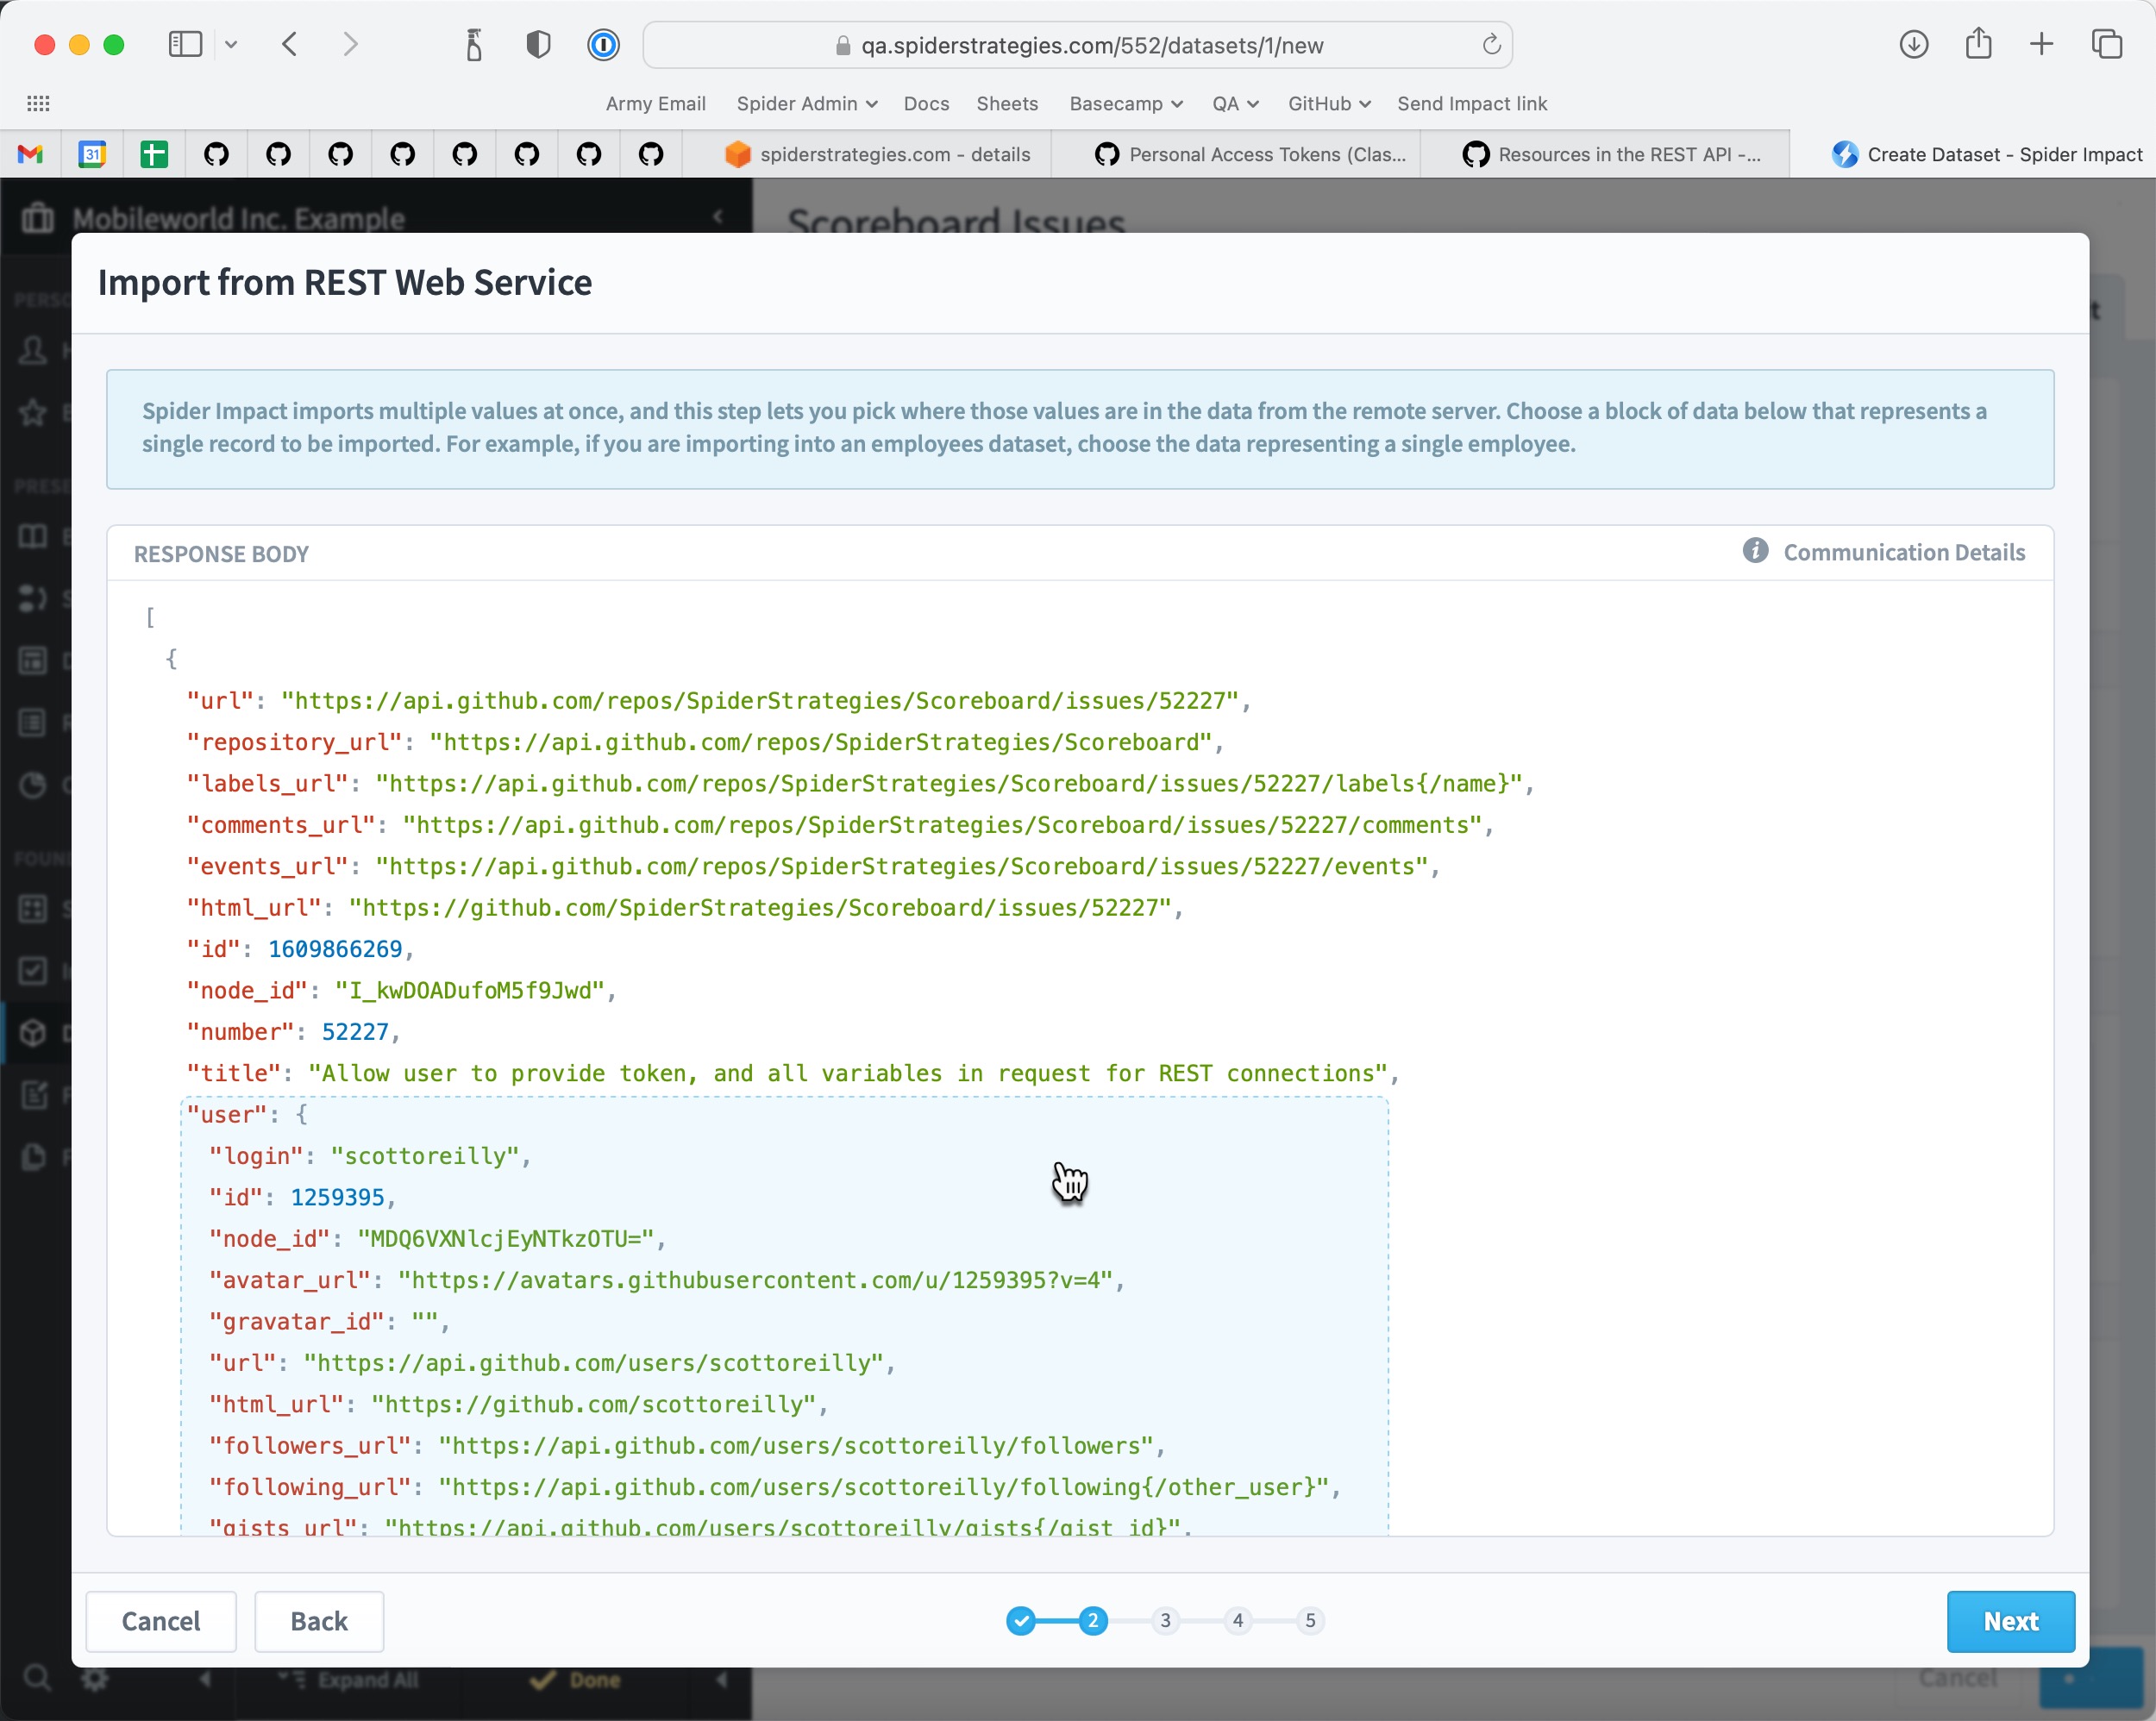Expand the Spider Admin bookmark folder
This screenshot has width=2156, height=1721.
tap(806, 104)
